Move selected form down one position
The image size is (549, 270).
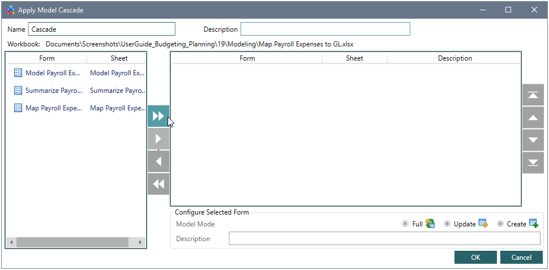coord(533,140)
